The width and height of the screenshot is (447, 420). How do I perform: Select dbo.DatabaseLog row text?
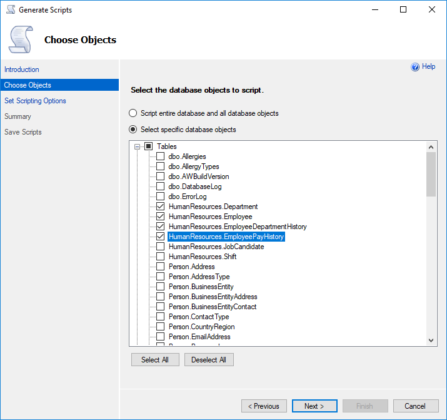point(195,187)
